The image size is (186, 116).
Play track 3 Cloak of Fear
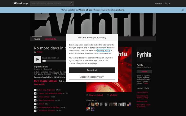35,97
